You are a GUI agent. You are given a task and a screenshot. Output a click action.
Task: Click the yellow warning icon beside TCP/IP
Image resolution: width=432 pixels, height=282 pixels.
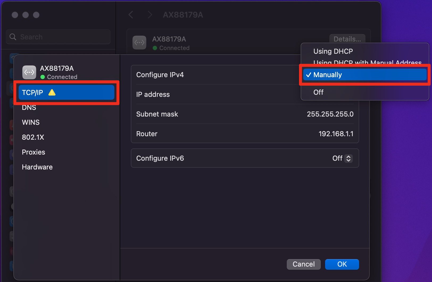tap(52, 92)
